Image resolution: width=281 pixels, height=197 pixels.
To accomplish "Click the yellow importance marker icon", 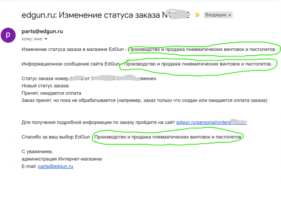I will click(x=197, y=15).
